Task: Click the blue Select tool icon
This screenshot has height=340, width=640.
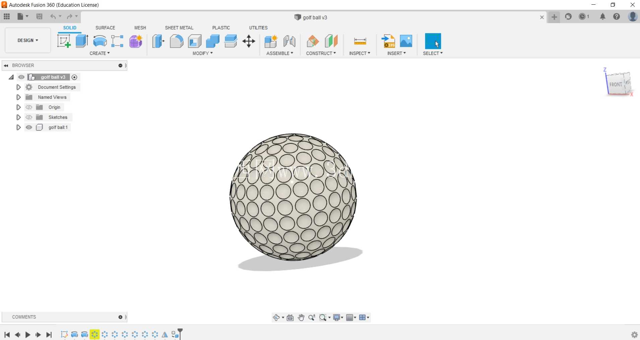Action: [433, 41]
